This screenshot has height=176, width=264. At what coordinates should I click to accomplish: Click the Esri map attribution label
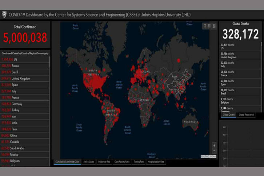(208, 156)
